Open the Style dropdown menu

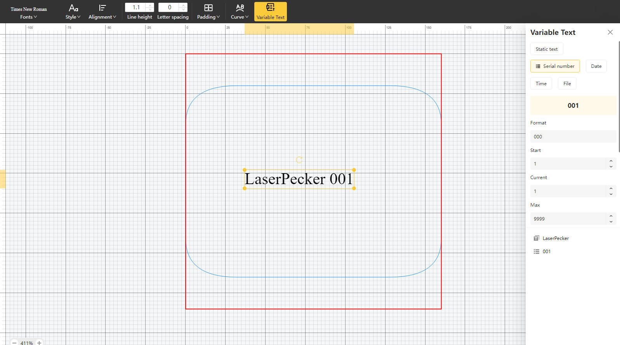click(x=73, y=12)
